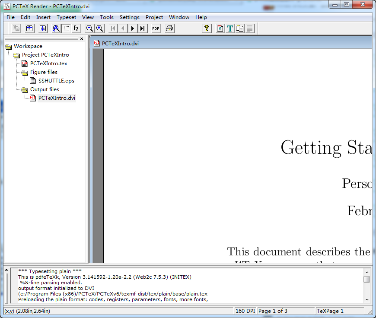Select PCTeXIntro.dvi in the workspace tree

click(x=57, y=98)
